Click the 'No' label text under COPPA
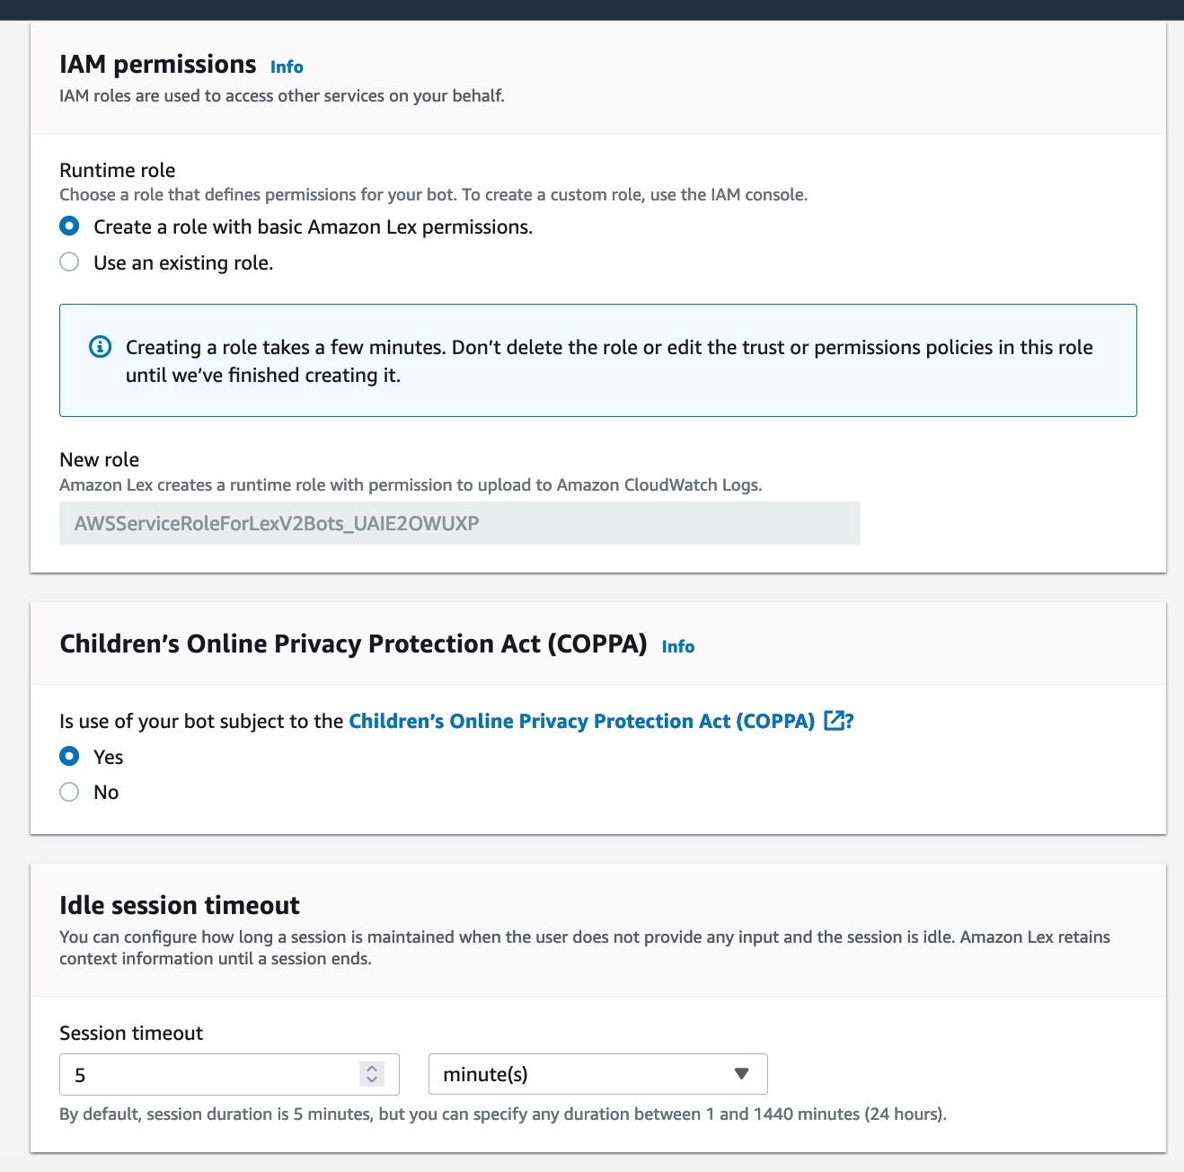The image size is (1184, 1172). pos(106,792)
